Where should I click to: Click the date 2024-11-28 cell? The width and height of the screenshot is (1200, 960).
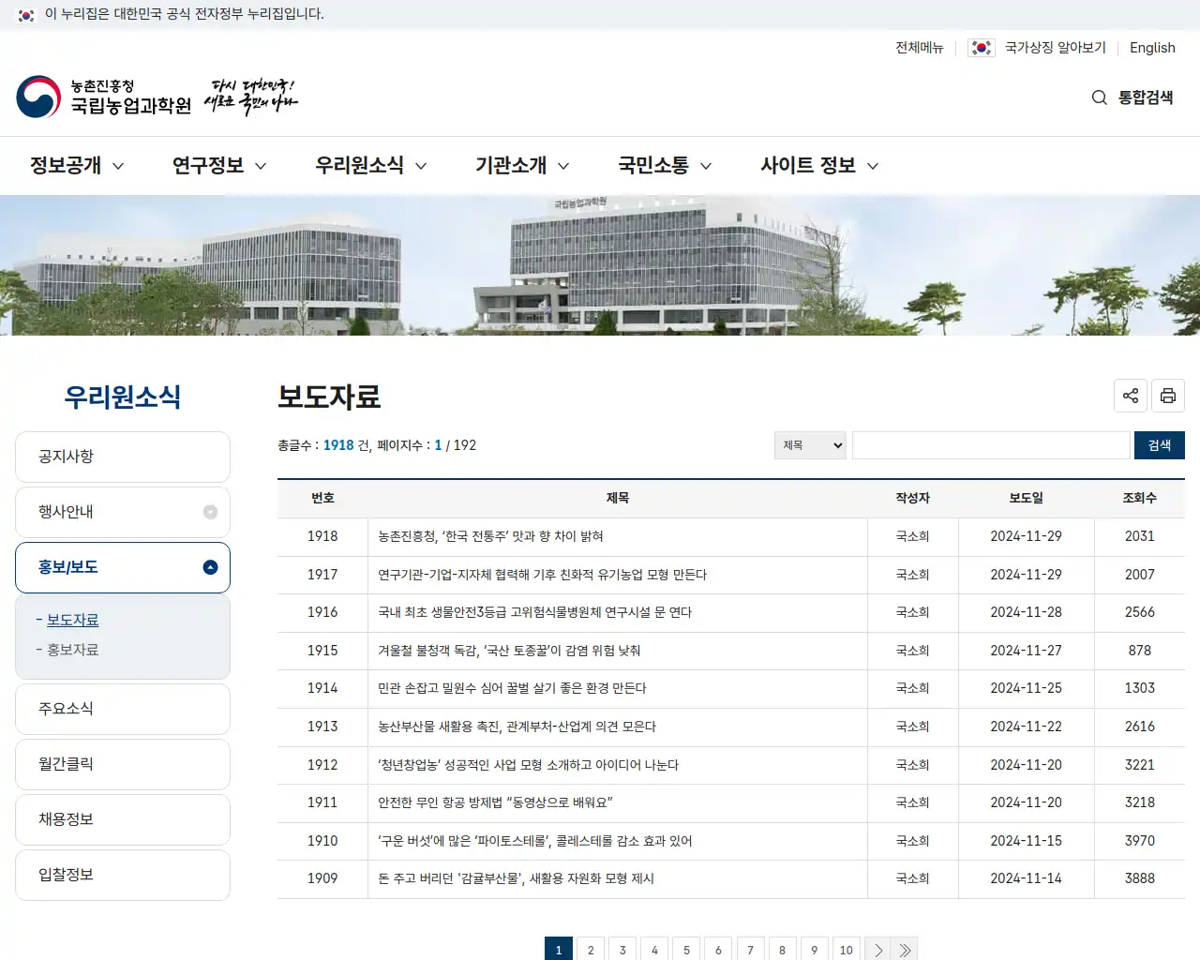[1026, 612]
